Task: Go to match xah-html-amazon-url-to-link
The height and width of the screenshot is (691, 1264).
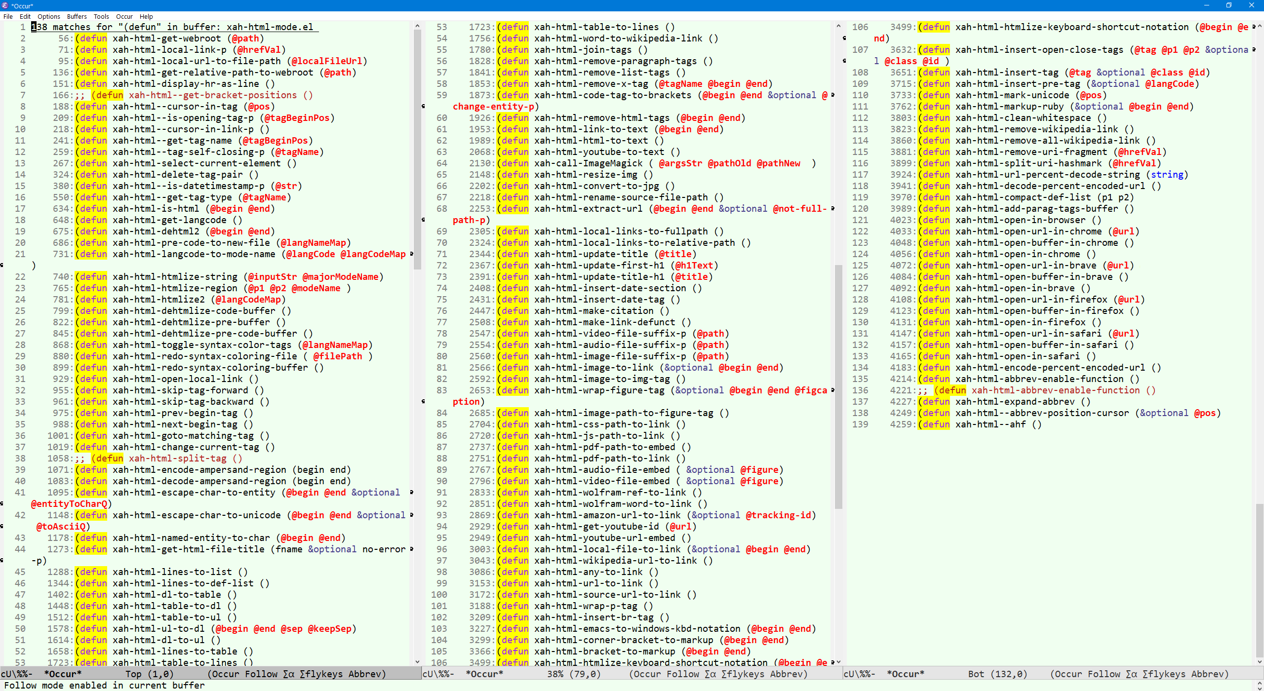Action: (607, 515)
